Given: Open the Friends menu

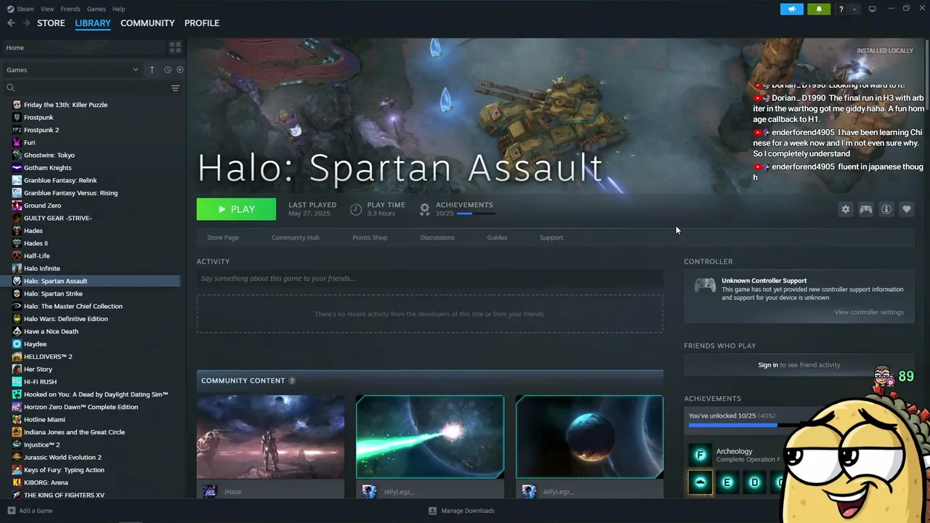Looking at the screenshot, I should click(70, 9).
